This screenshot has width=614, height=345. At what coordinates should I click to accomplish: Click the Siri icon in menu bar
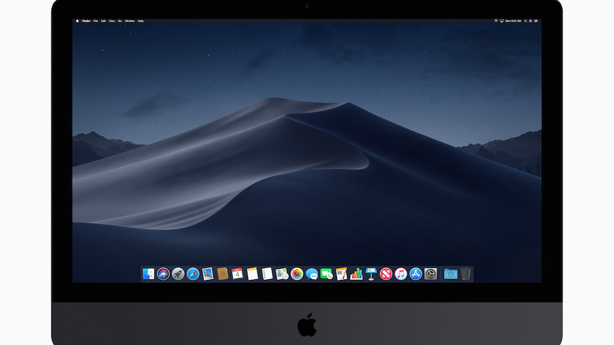pos(530,21)
